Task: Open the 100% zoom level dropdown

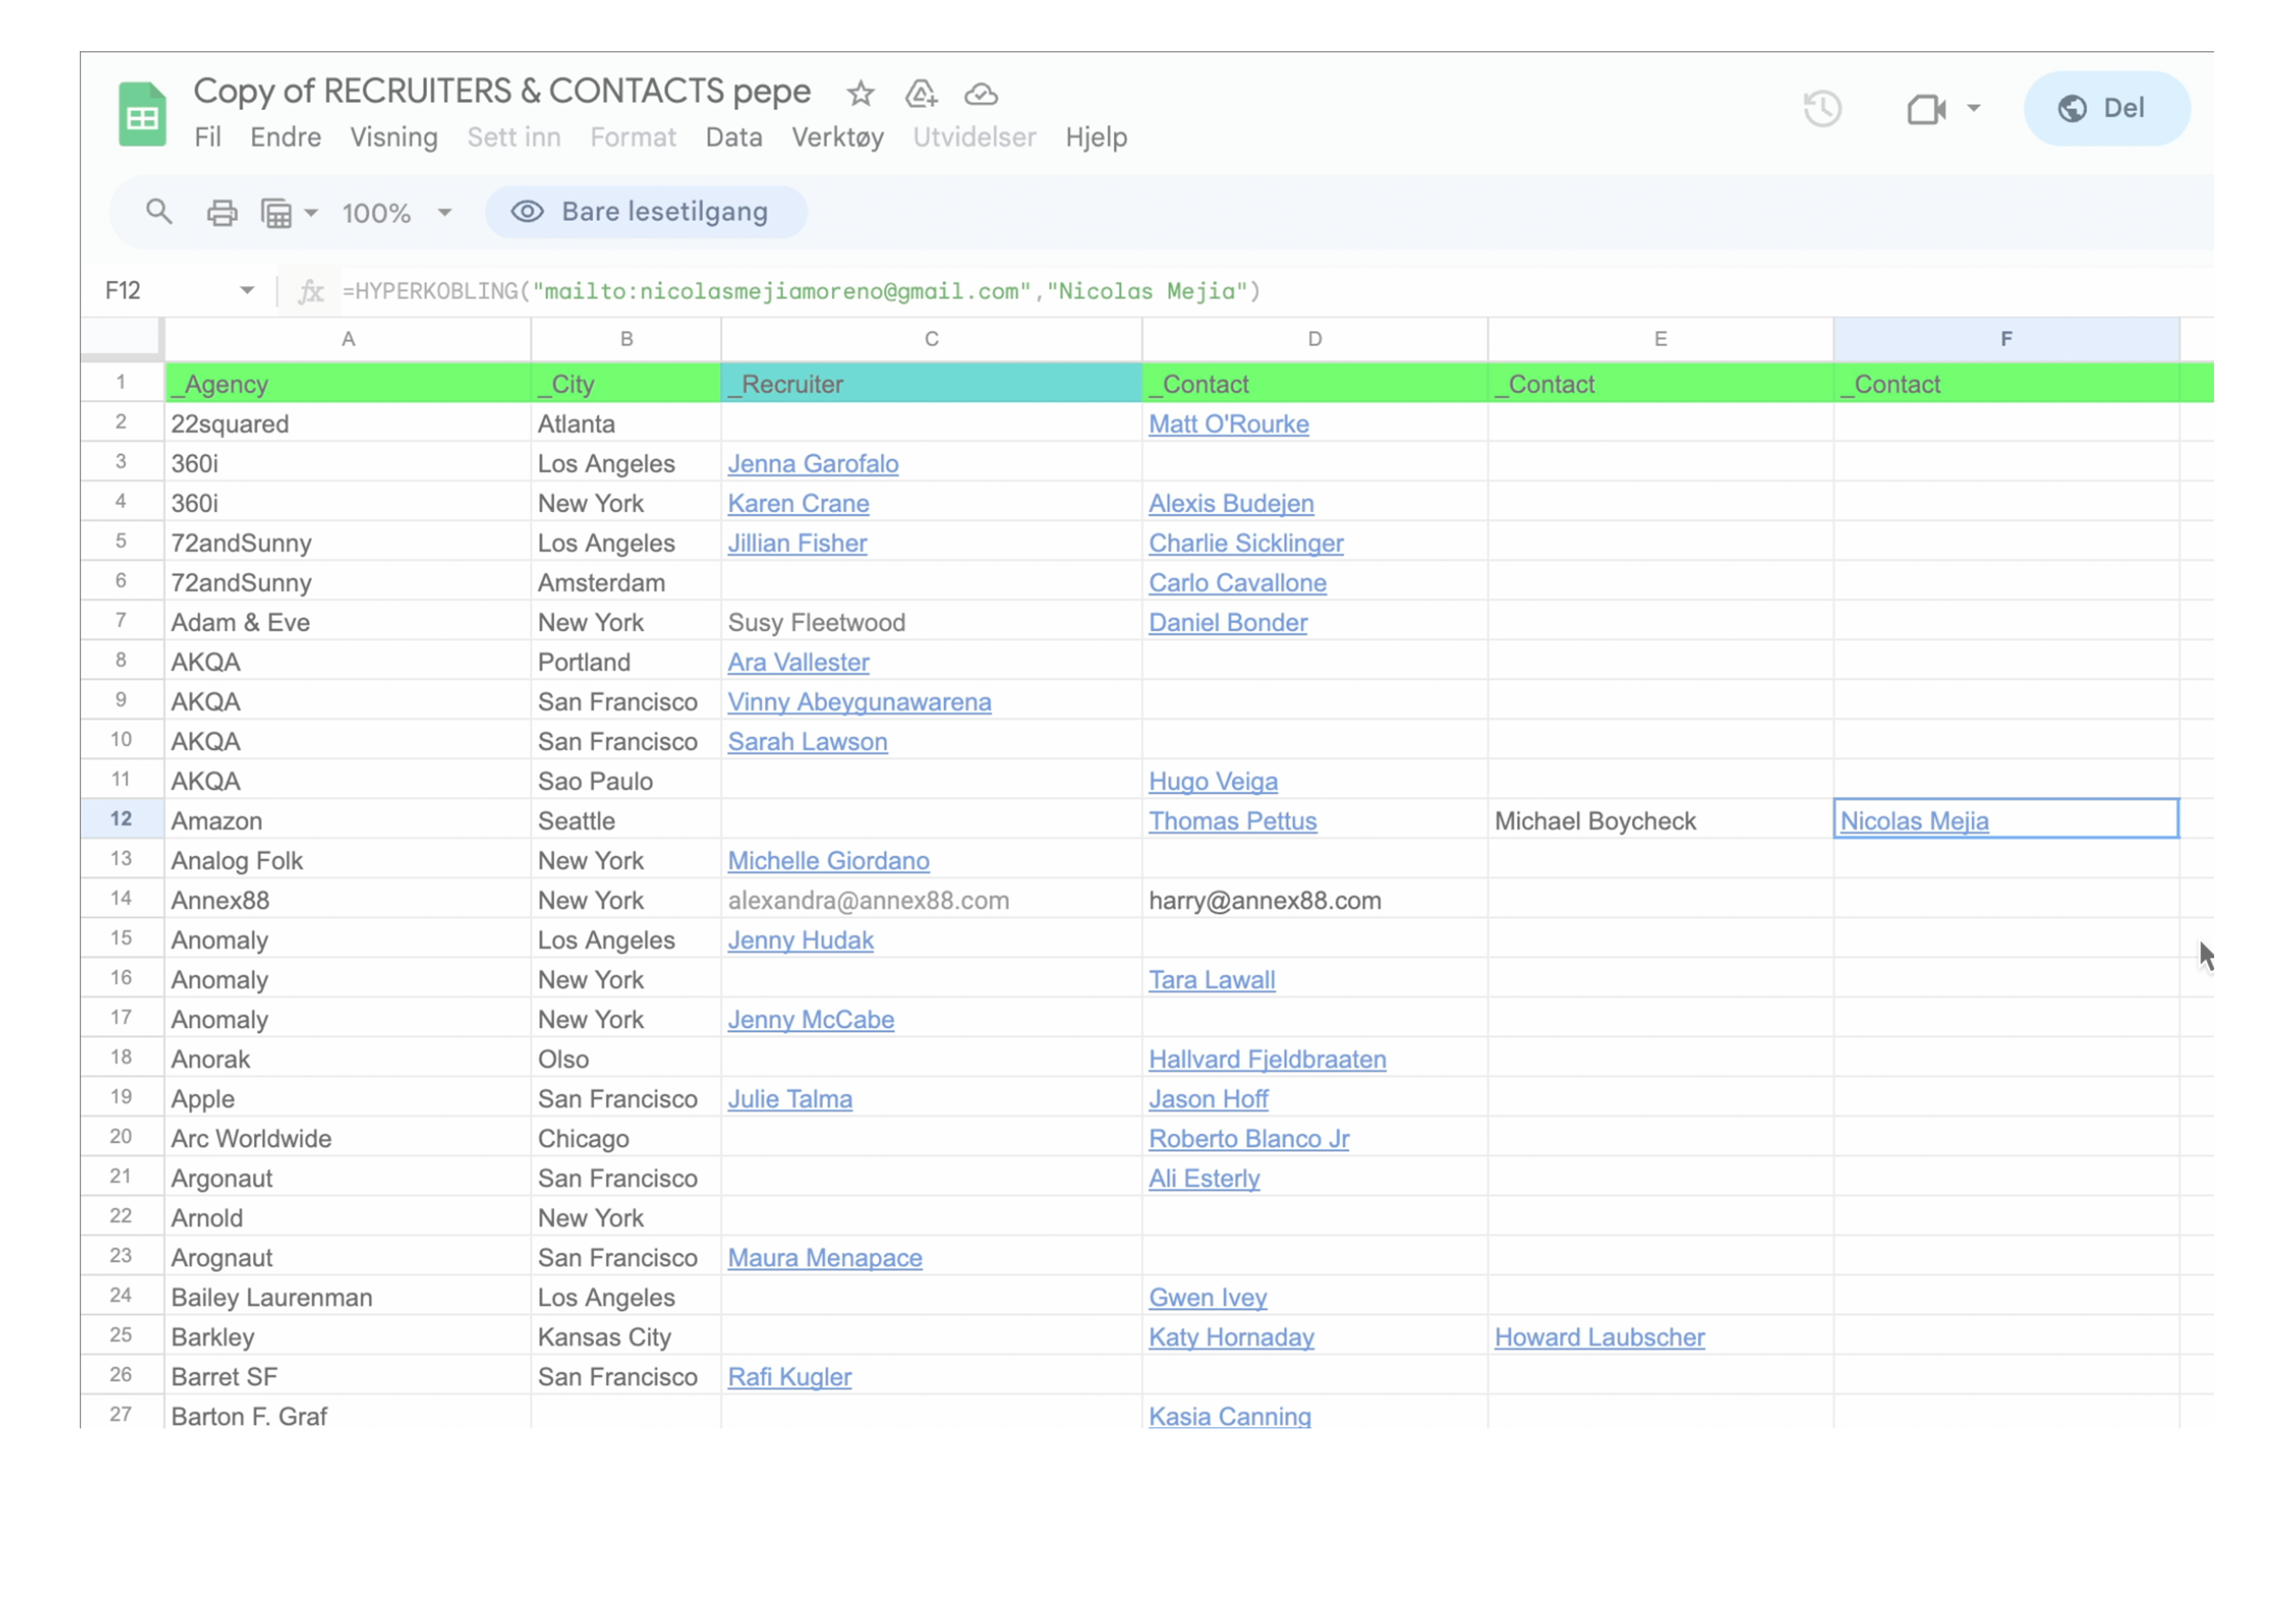Action: pyautogui.click(x=396, y=212)
